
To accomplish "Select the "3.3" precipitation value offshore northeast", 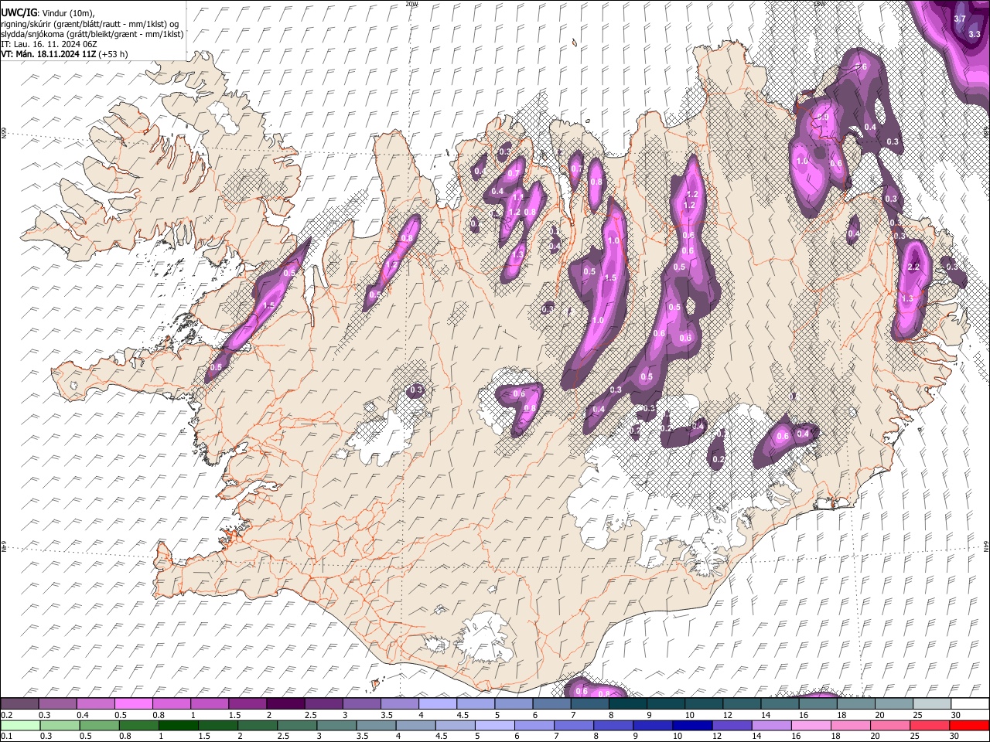I will [x=975, y=34].
